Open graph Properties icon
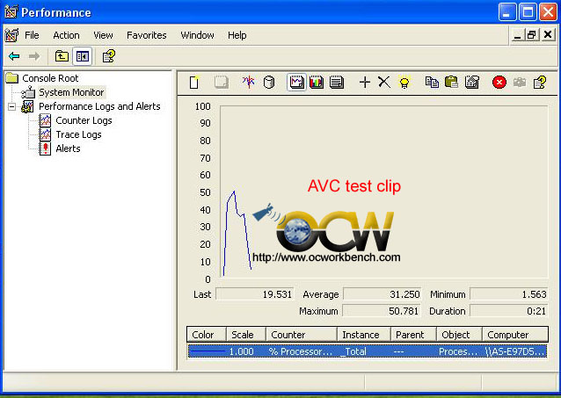The width and height of the screenshot is (561, 398). pyautogui.click(x=472, y=83)
